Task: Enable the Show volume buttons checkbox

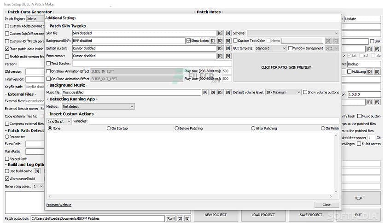Action: tap(305, 92)
